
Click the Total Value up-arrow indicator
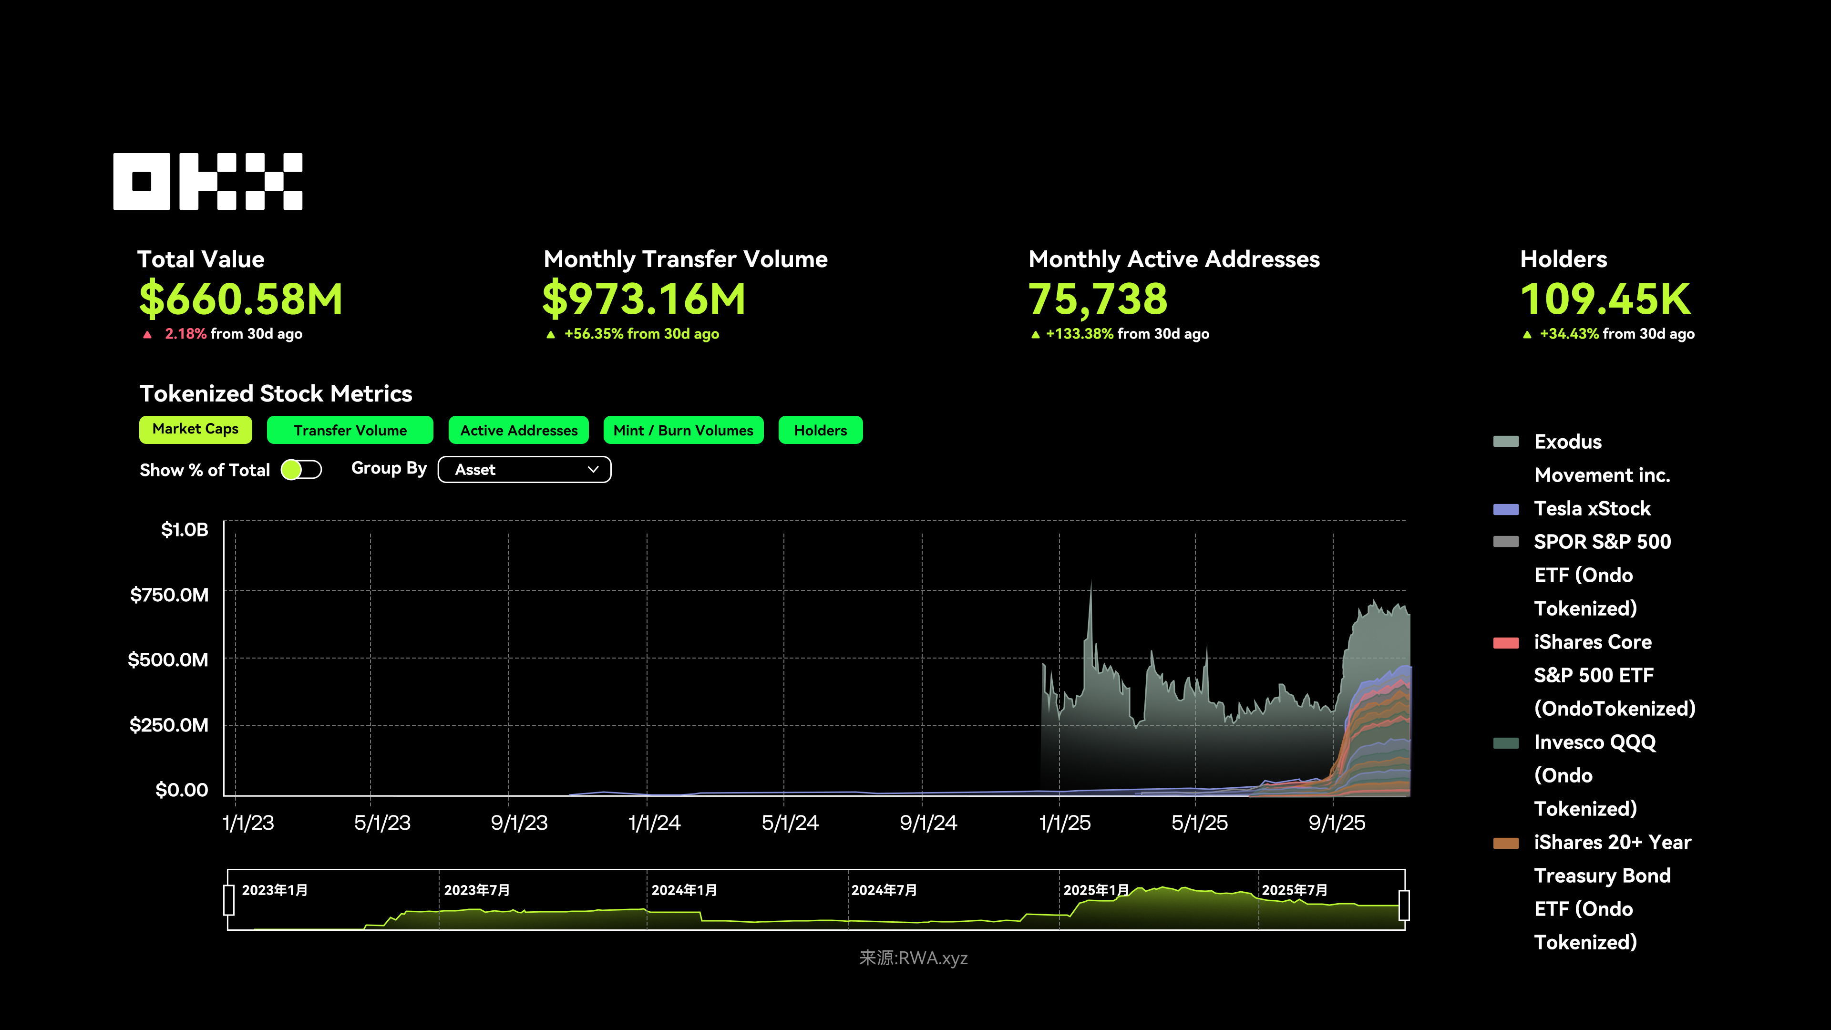coord(147,335)
